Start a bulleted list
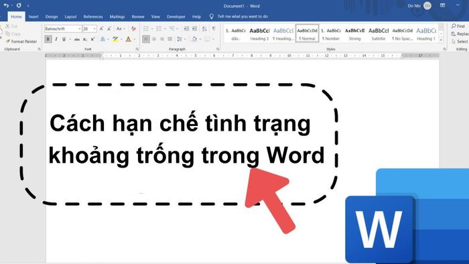Viewport: 469px width, 264px height. click(x=146, y=29)
